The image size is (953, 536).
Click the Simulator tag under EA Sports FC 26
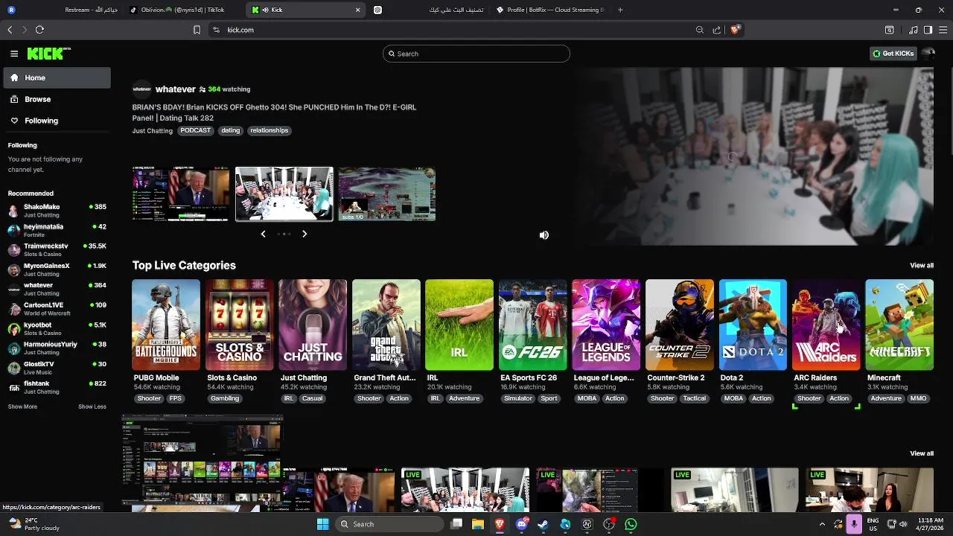tap(518, 398)
